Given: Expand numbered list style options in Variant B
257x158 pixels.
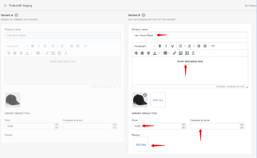Looking at the screenshot, I should 194,46.
